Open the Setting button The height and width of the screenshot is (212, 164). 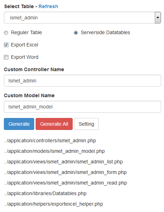pyautogui.click(x=86, y=124)
